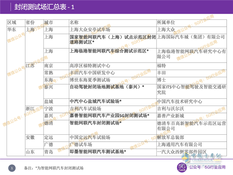Click the 博士 owner cell
This screenshot has height=175, width=233.
[x=191, y=81]
